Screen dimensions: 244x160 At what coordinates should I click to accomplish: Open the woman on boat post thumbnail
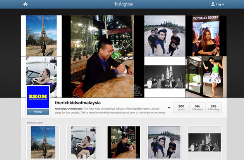[x=83, y=142]
